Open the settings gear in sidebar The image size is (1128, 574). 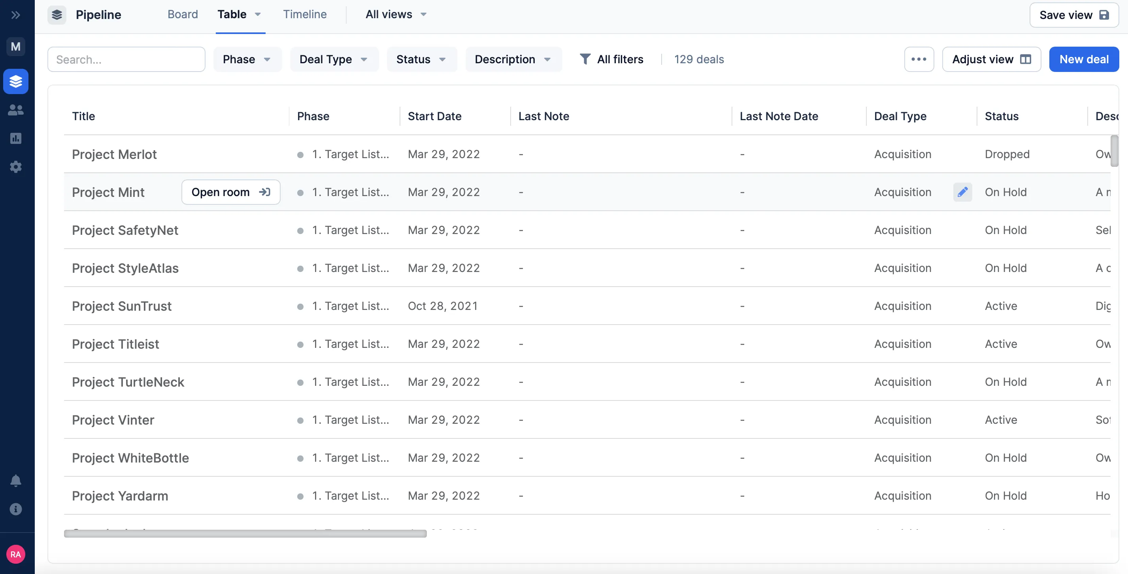coord(16,167)
